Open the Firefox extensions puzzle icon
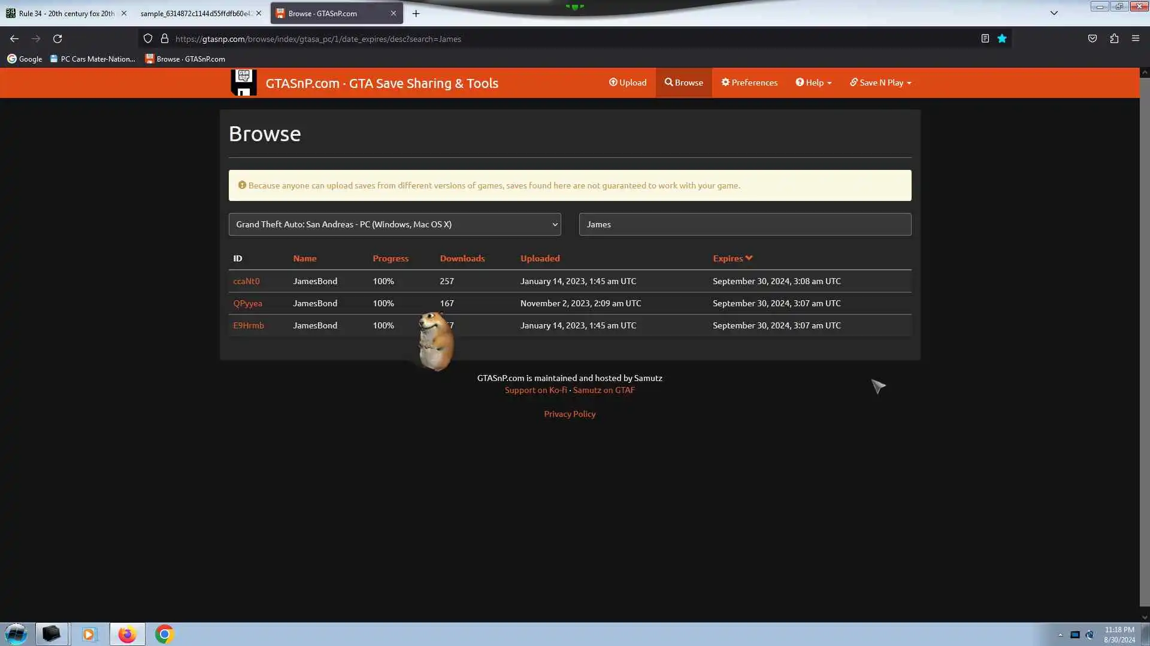 1113,39
